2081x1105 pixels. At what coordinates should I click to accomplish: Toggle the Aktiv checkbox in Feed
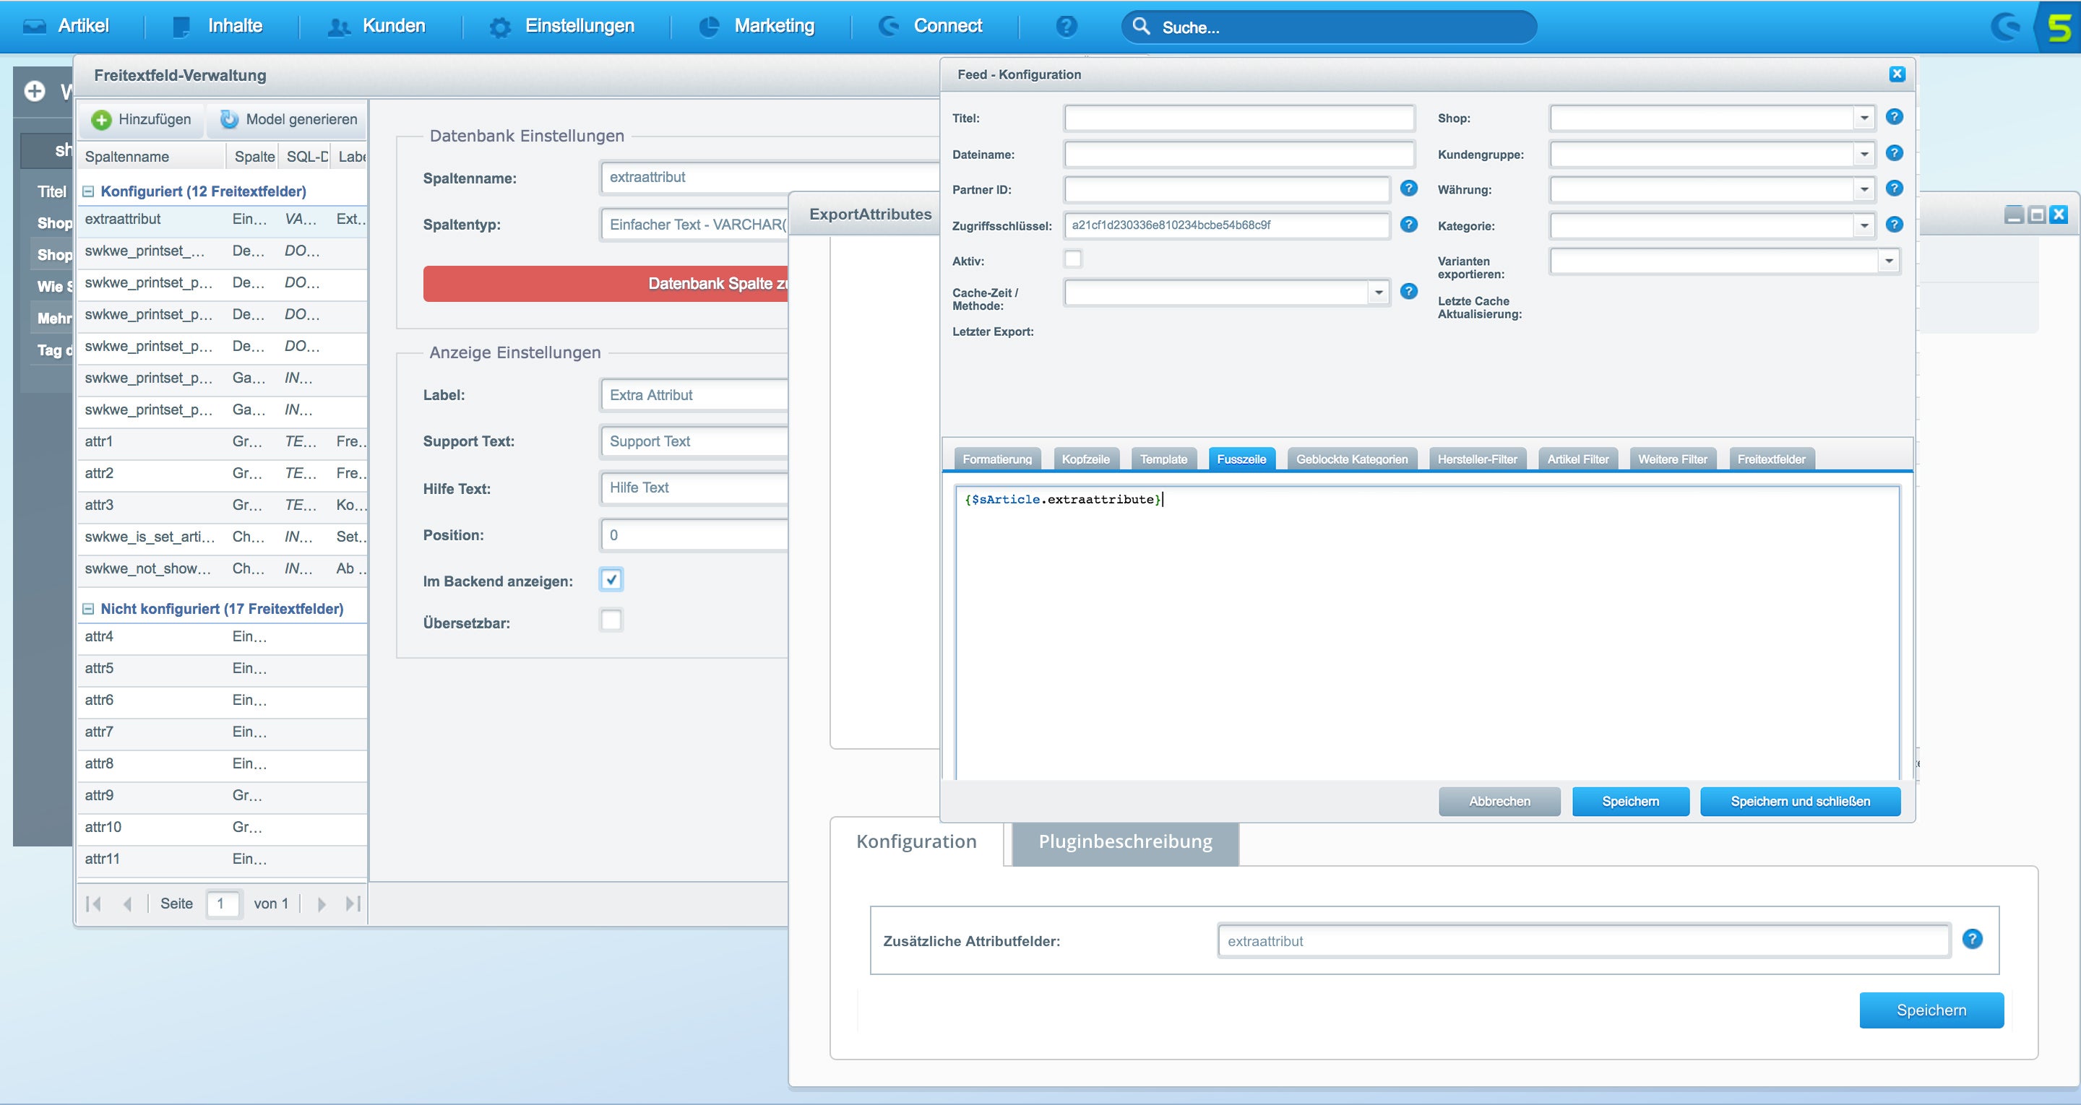[x=1074, y=259]
